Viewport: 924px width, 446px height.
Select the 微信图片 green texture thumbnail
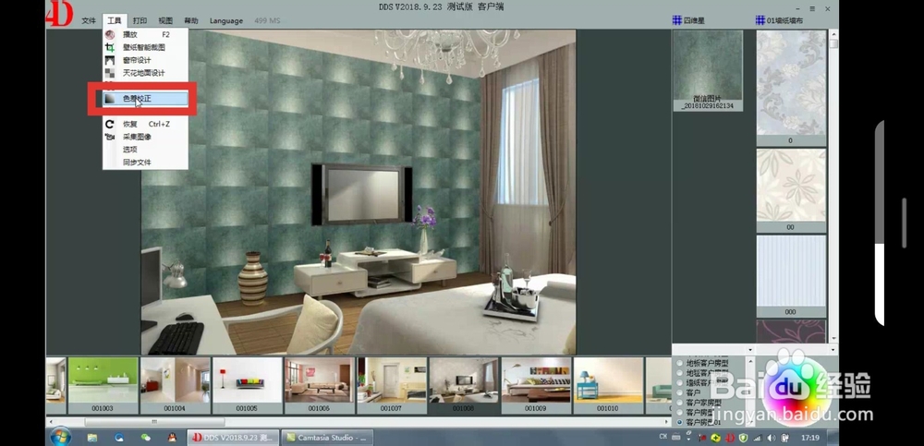pos(708,71)
